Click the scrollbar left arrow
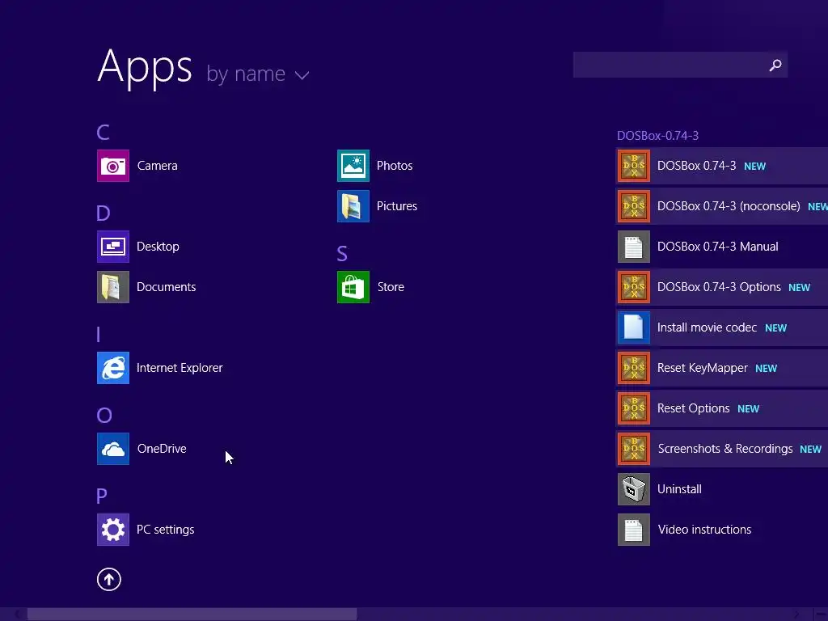Screen dimensions: 828x621 pyautogui.click(x=18, y=615)
